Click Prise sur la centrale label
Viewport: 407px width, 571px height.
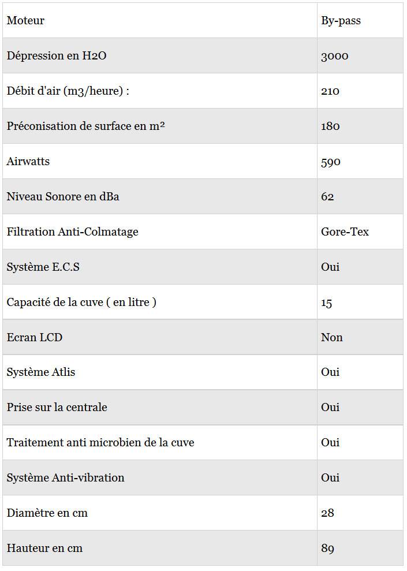pos(57,407)
